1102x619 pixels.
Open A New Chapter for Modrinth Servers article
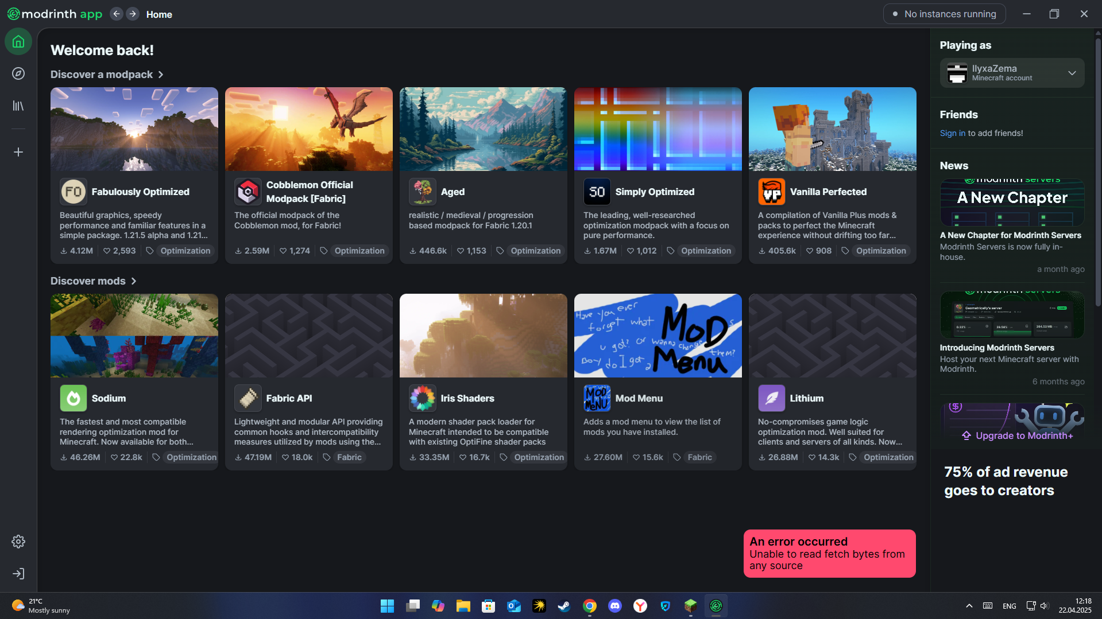(1010, 235)
